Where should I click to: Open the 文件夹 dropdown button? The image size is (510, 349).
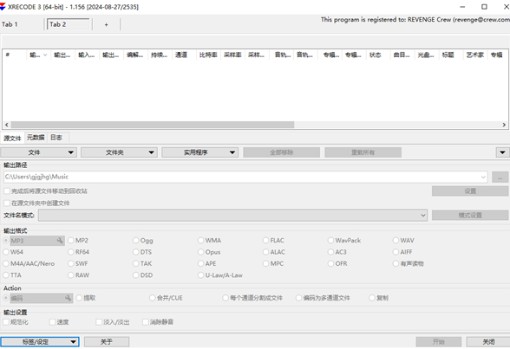pyautogui.click(x=119, y=152)
